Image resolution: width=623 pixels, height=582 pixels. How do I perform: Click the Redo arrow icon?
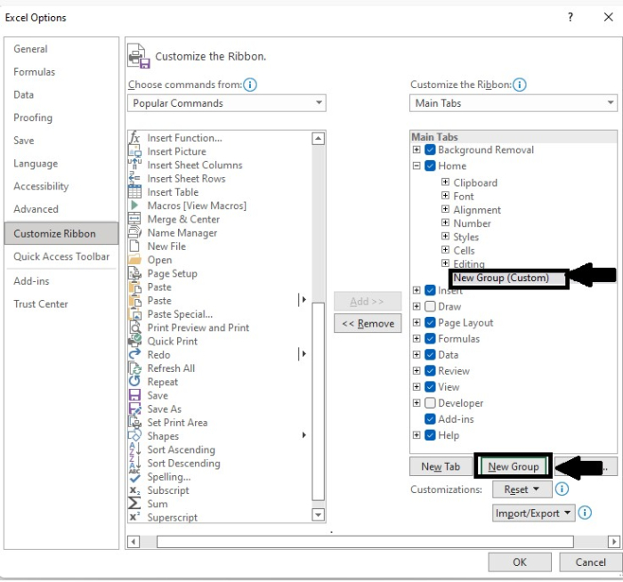click(x=134, y=354)
